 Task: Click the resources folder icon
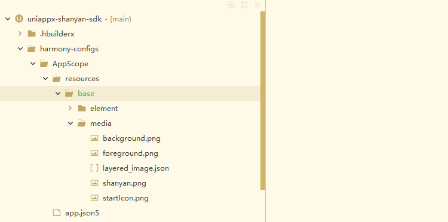click(x=57, y=78)
